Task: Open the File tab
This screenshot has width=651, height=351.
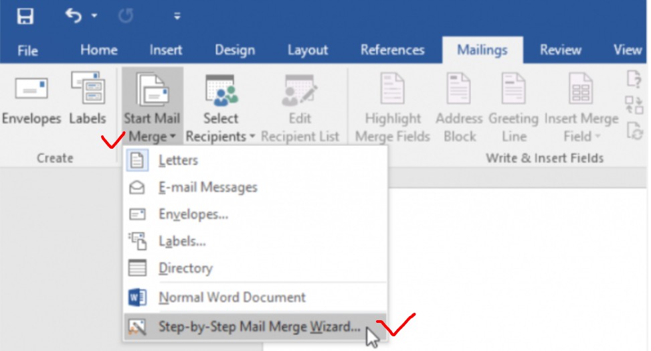Action: click(x=27, y=50)
